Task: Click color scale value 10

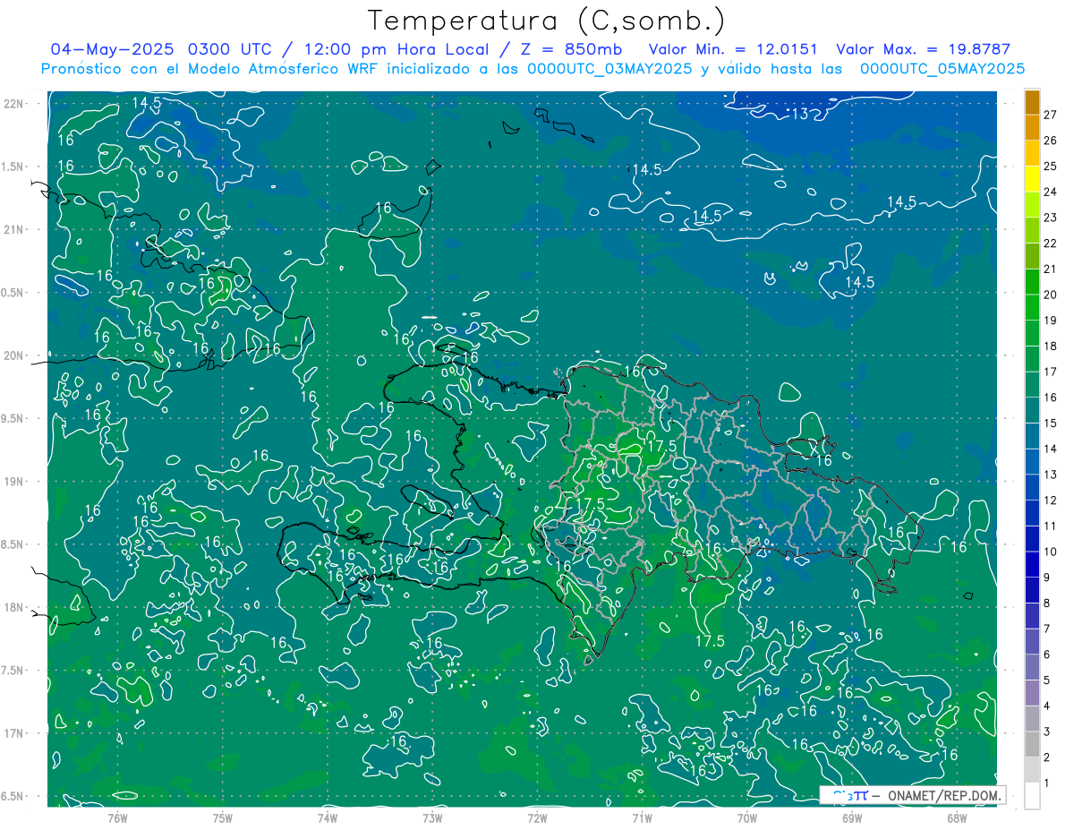Action: tap(1050, 552)
